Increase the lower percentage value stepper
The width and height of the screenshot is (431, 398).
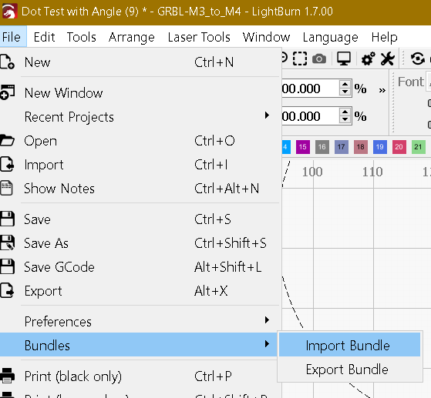[345, 112]
